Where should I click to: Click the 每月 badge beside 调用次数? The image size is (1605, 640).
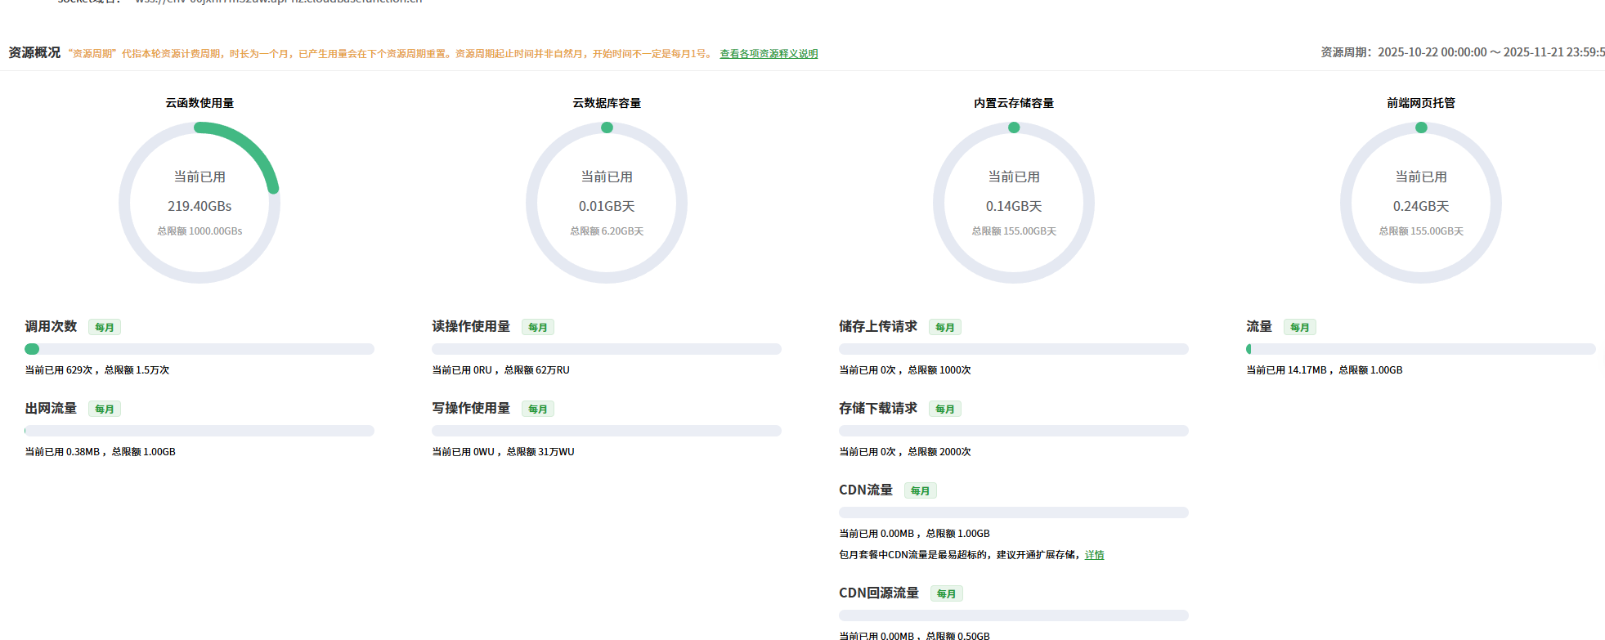coord(105,328)
